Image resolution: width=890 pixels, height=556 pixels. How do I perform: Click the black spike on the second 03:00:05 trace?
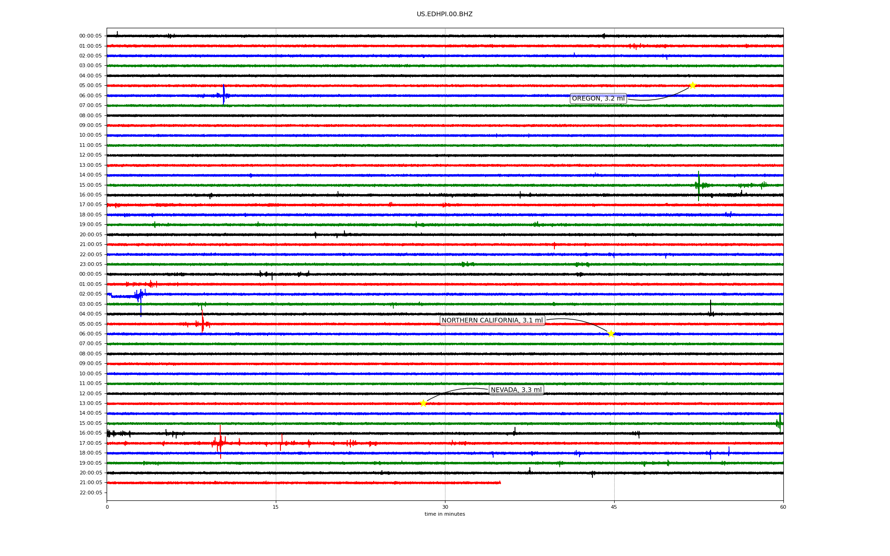click(711, 307)
